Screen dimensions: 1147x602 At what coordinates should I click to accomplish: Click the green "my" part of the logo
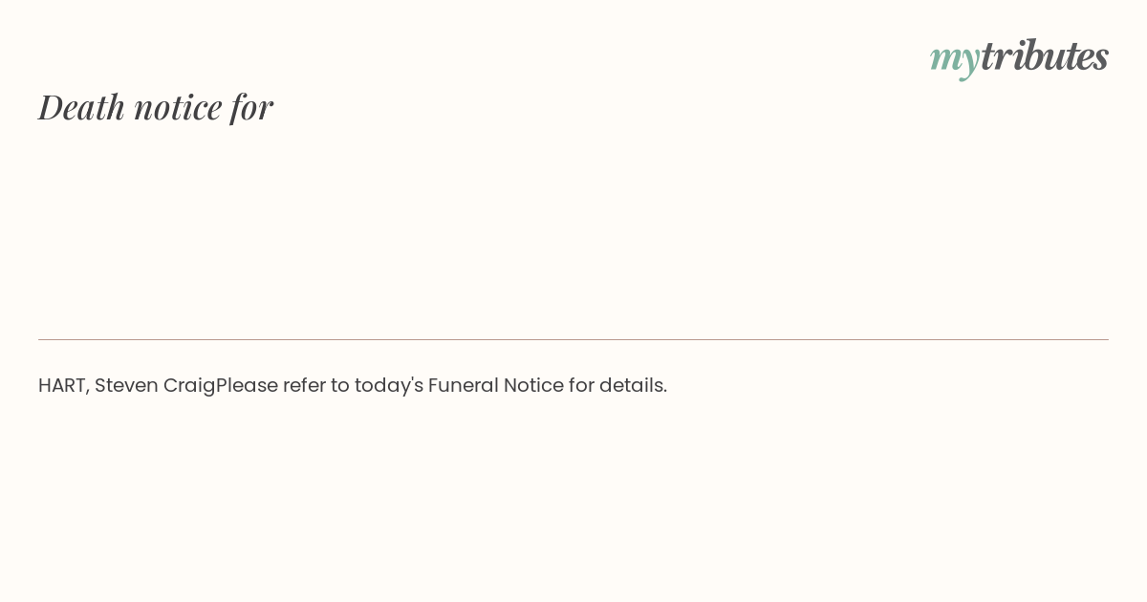pyautogui.click(x=954, y=57)
